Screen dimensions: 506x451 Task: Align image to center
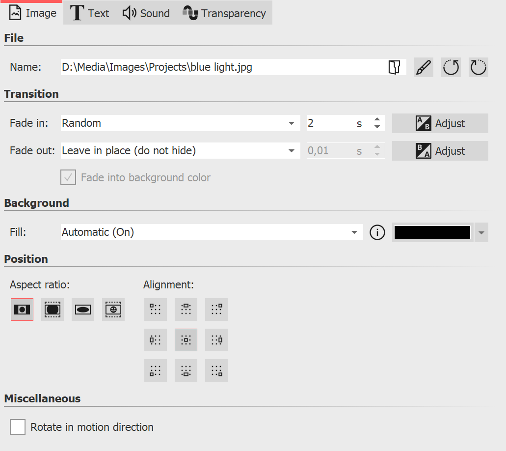[186, 340]
